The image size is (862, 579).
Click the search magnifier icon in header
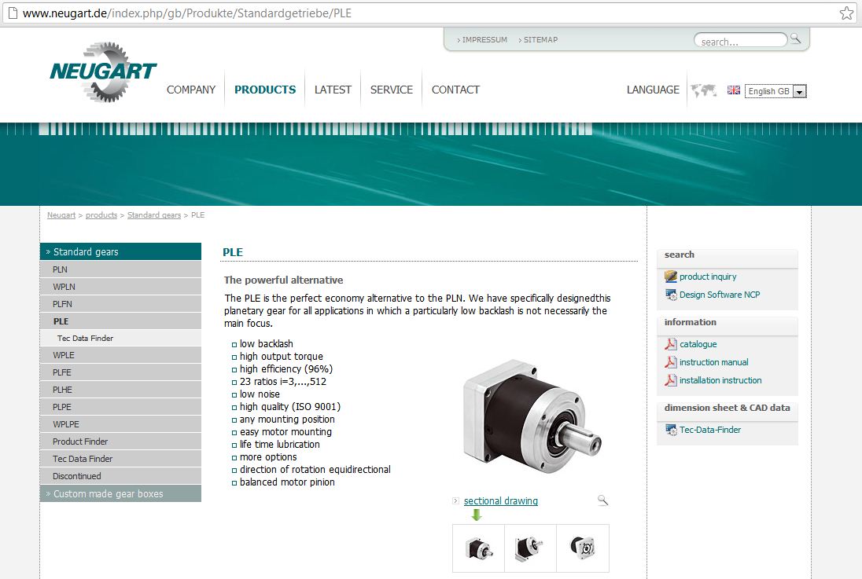[796, 38]
